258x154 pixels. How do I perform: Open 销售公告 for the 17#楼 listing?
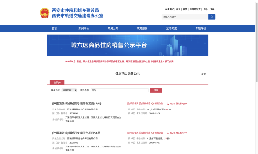pos(157,104)
